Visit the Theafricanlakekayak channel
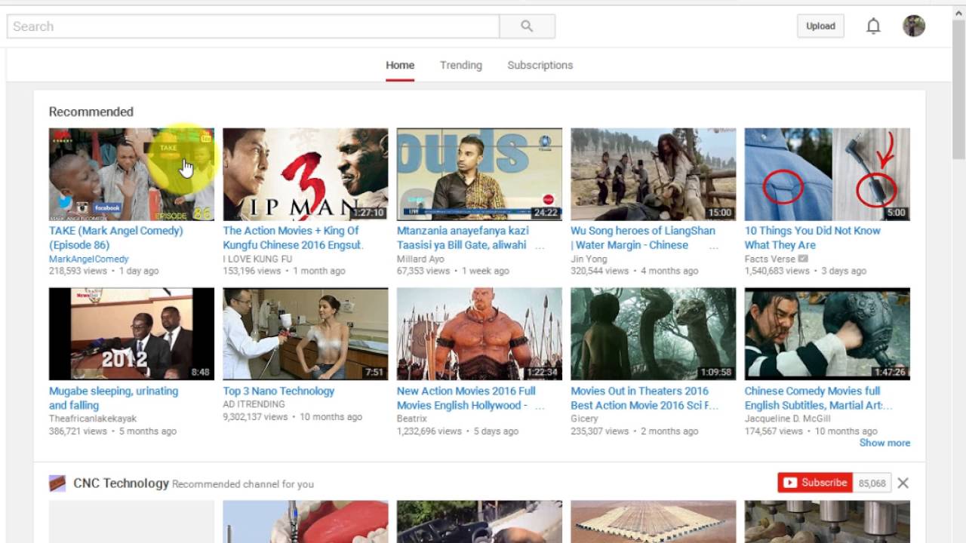The height and width of the screenshot is (543, 966). coord(93,419)
